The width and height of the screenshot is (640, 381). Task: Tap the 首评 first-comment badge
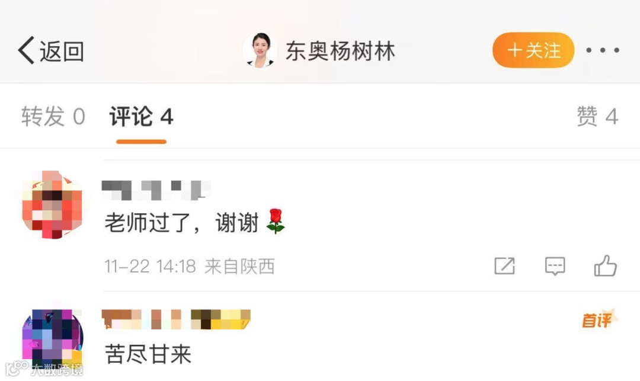click(x=599, y=319)
